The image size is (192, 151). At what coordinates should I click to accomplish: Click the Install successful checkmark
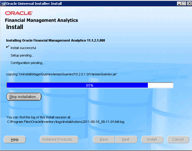pos(8,47)
